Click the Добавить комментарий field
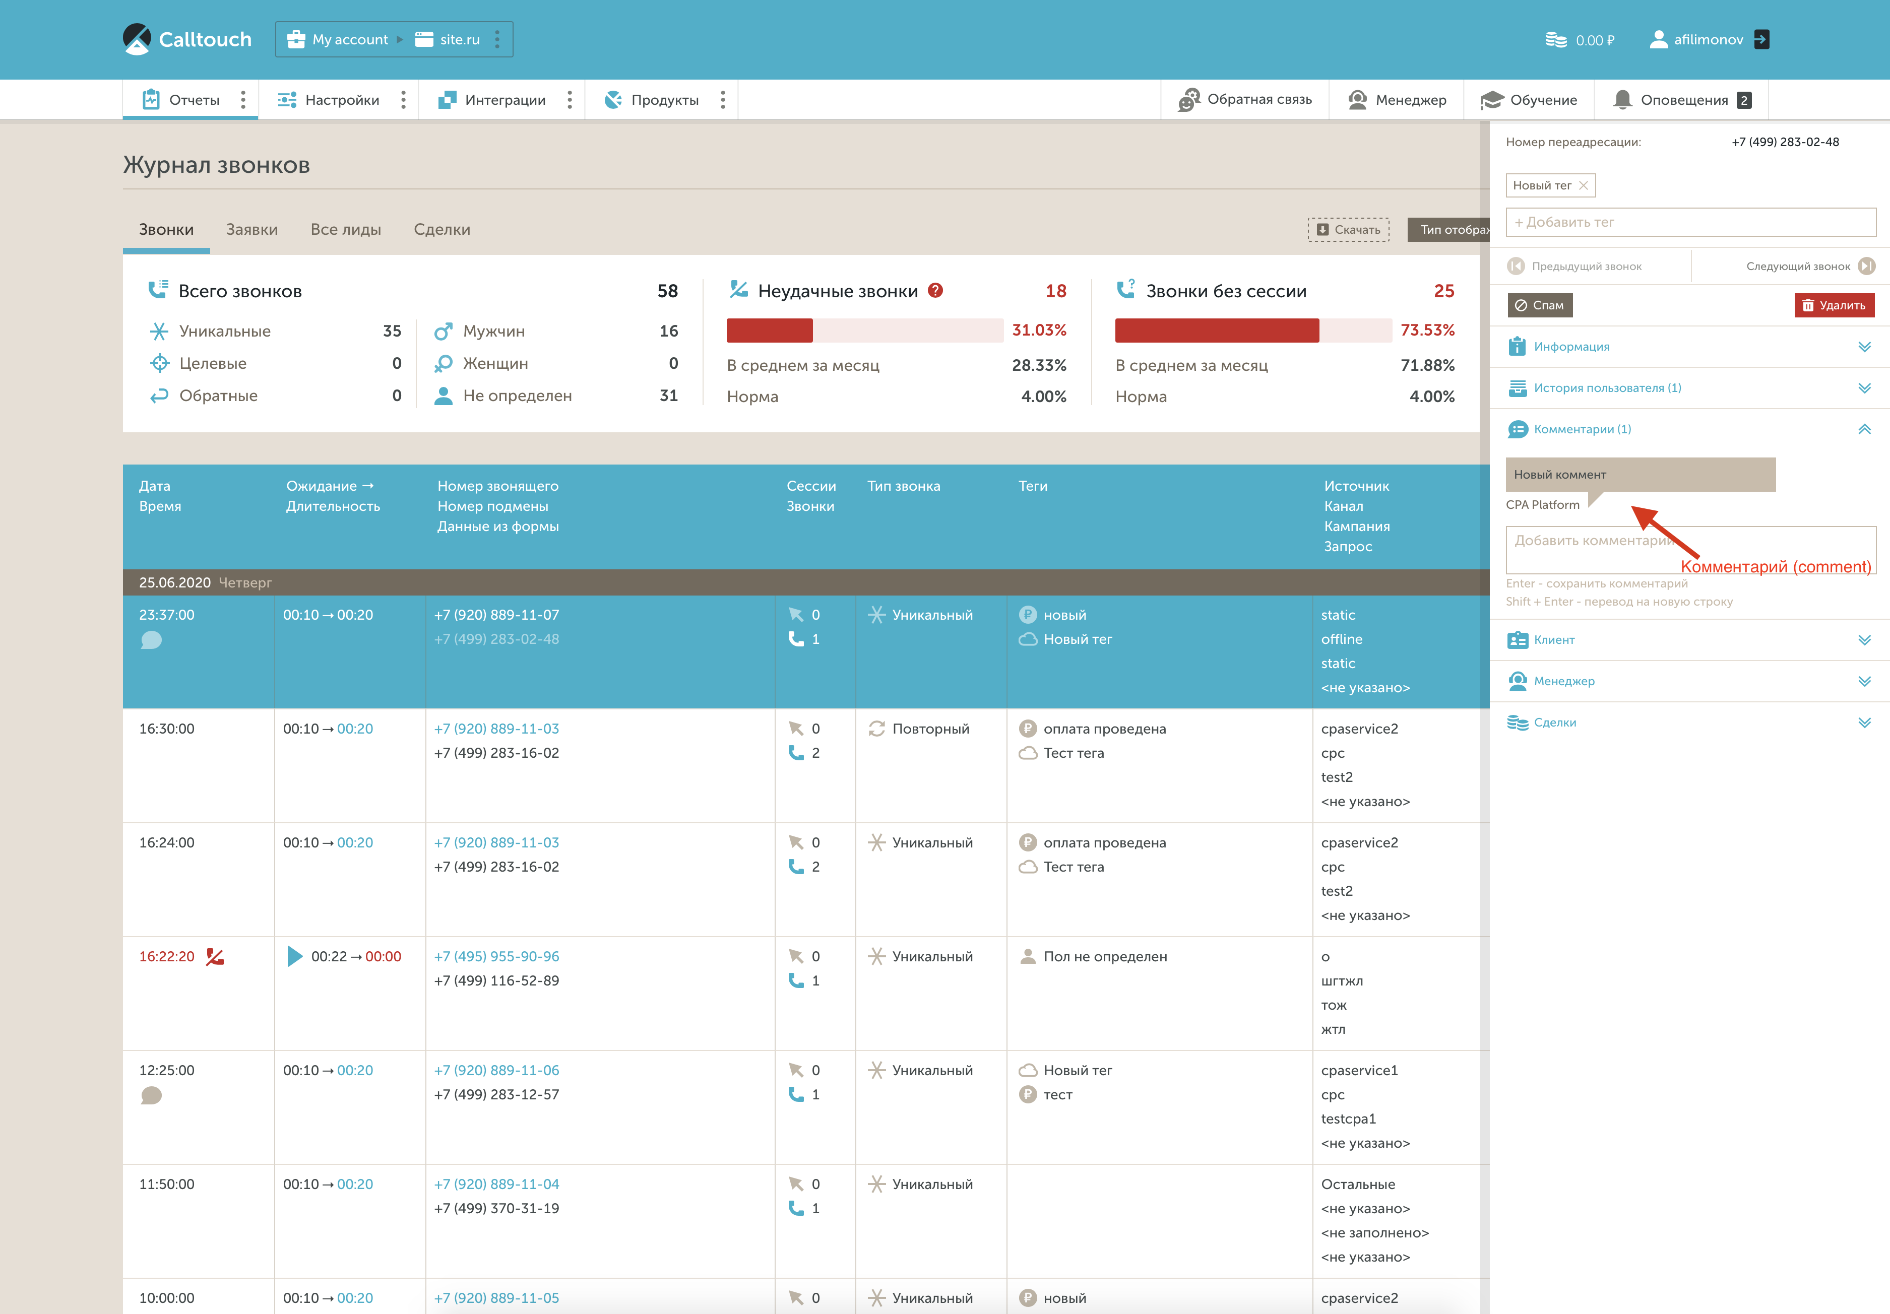The image size is (1890, 1314). 1691,550
